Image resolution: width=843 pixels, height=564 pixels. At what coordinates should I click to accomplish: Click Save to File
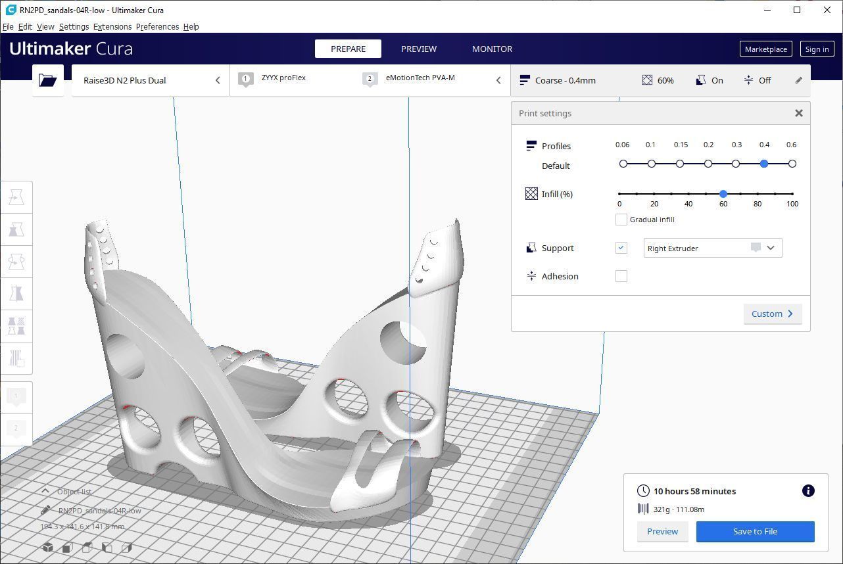point(755,531)
